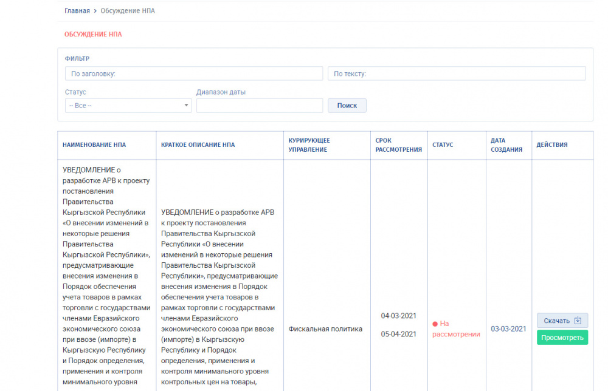Click the Фискальная политика table cell

pos(325,329)
